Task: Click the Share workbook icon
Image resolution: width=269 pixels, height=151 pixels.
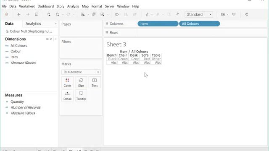Action: [246, 14]
